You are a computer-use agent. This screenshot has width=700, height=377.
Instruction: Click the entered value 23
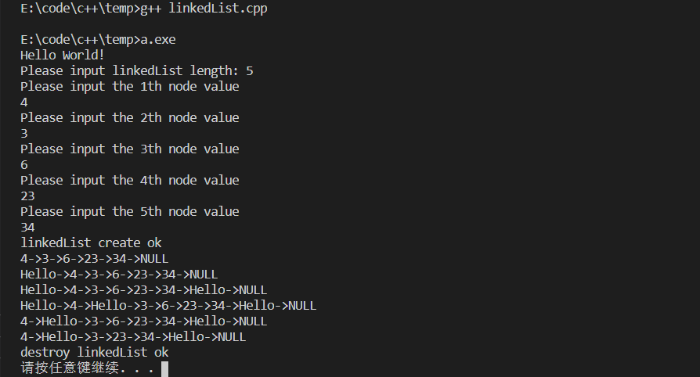point(27,196)
